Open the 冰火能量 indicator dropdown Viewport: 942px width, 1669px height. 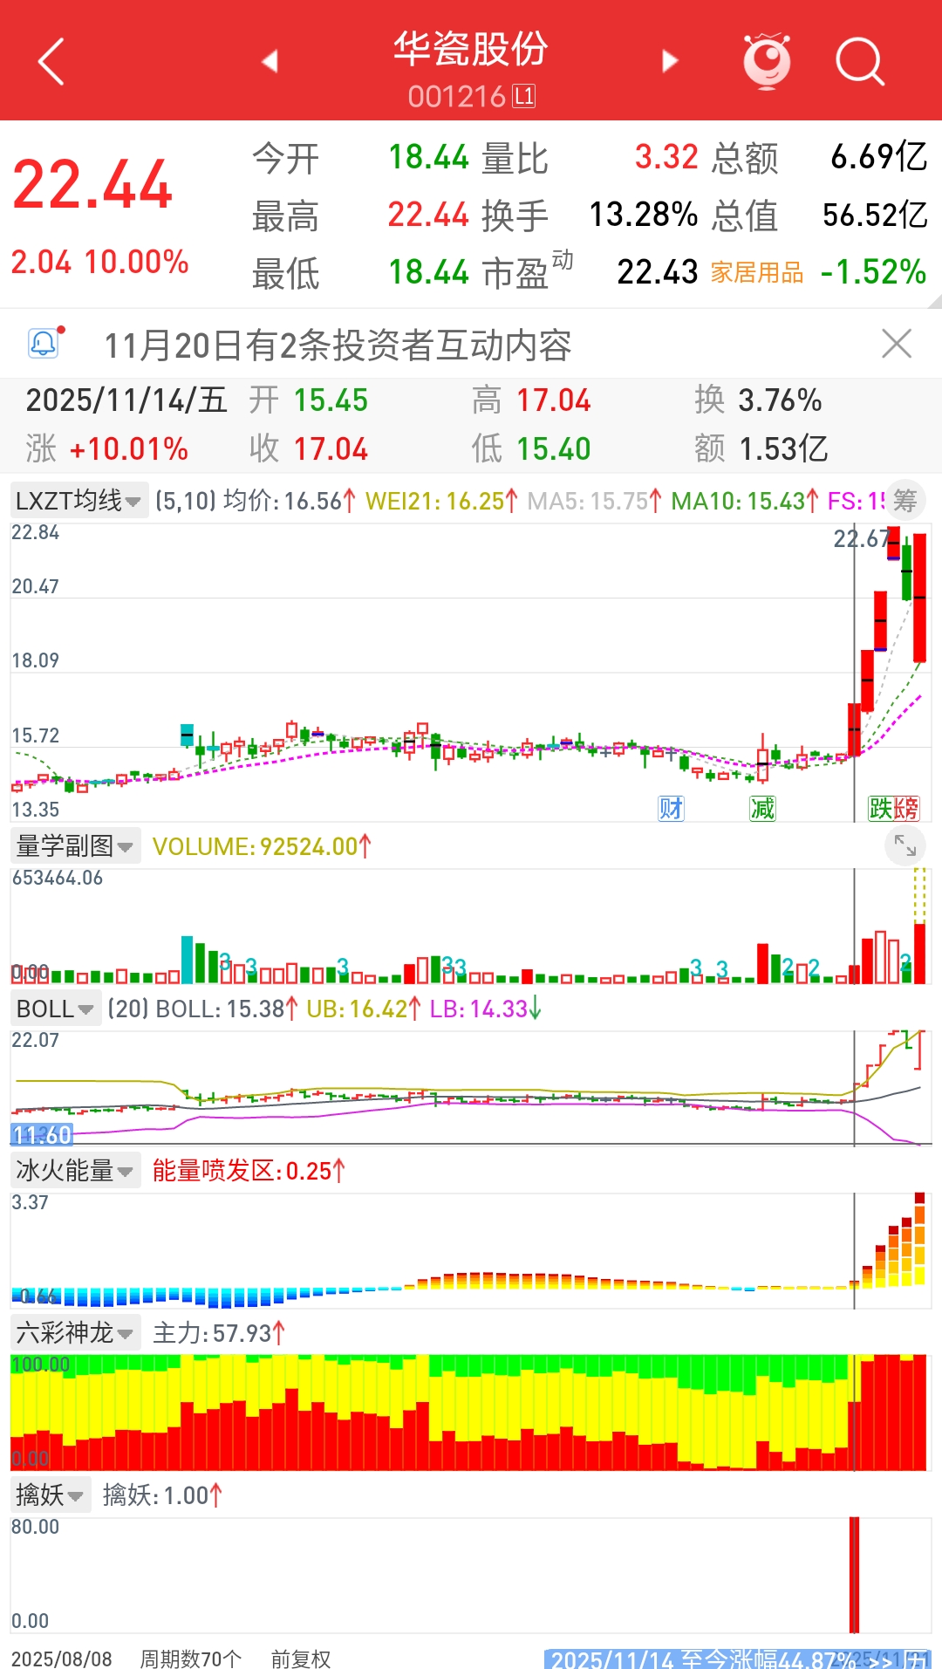(x=75, y=1170)
